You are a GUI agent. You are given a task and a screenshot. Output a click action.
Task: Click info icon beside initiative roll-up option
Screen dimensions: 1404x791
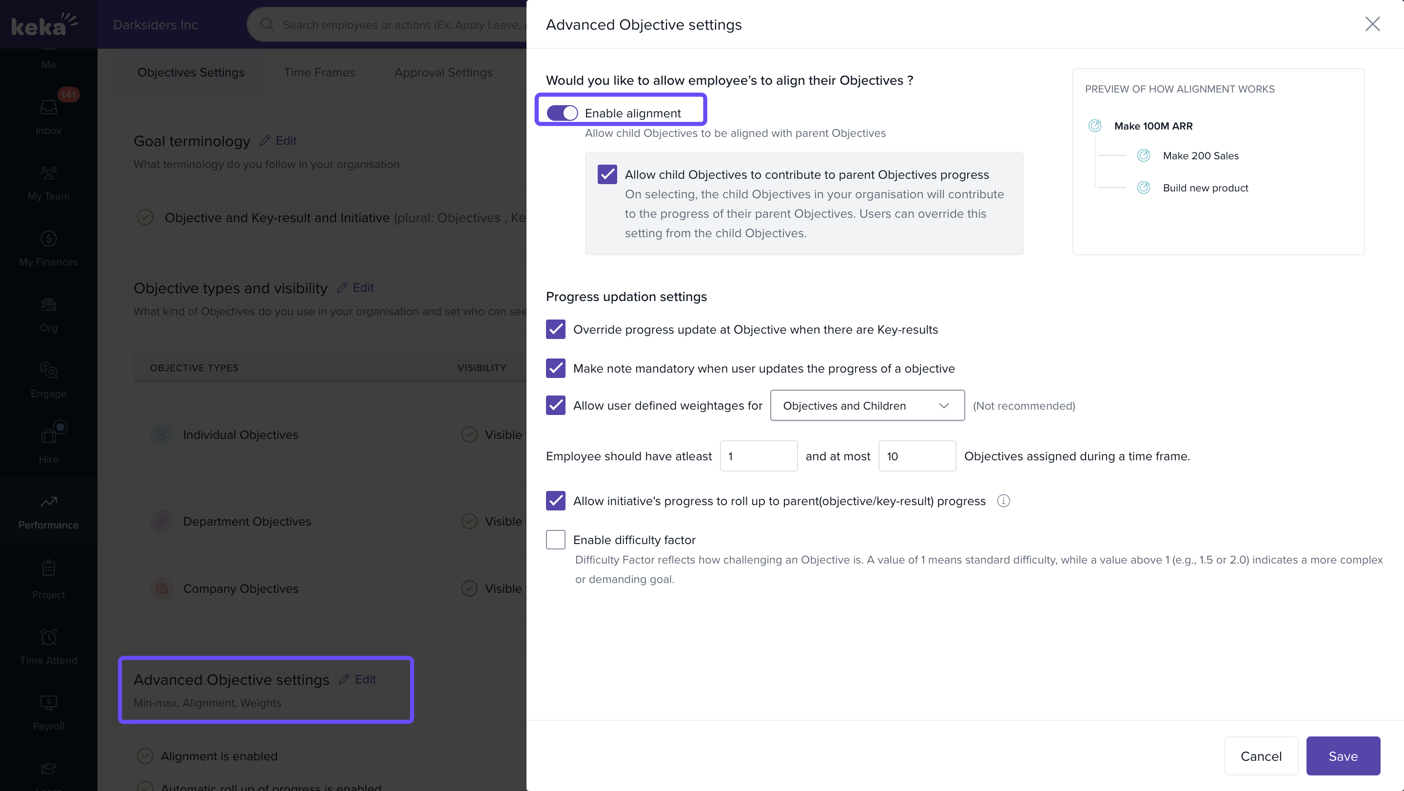point(1003,501)
